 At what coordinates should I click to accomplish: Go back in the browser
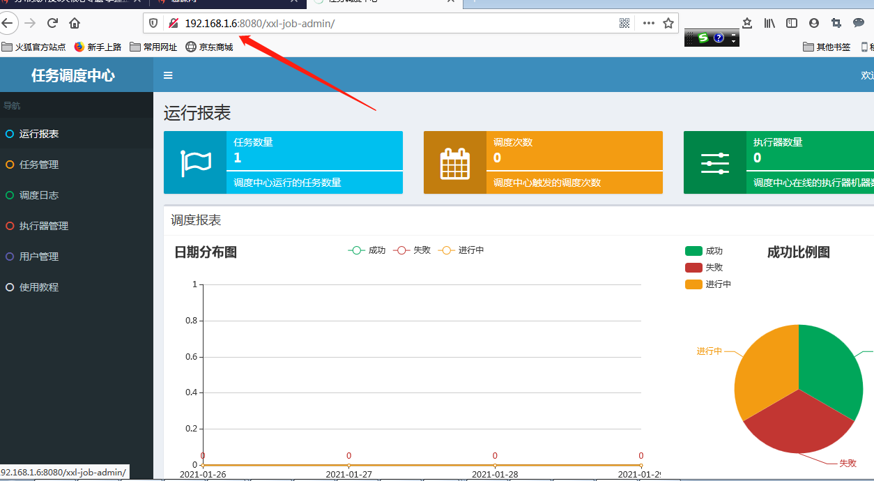[x=6, y=23]
